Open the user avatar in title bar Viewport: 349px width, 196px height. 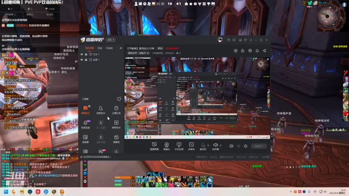click(x=220, y=40)
